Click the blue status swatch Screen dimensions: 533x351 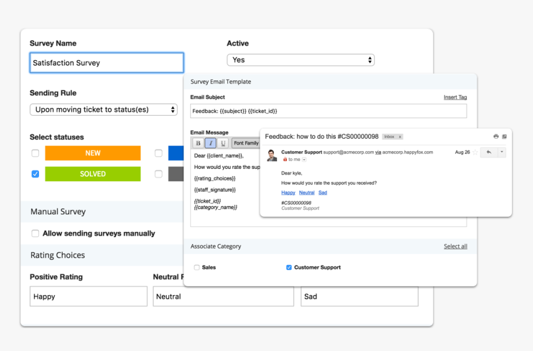(x=176, y=153)
